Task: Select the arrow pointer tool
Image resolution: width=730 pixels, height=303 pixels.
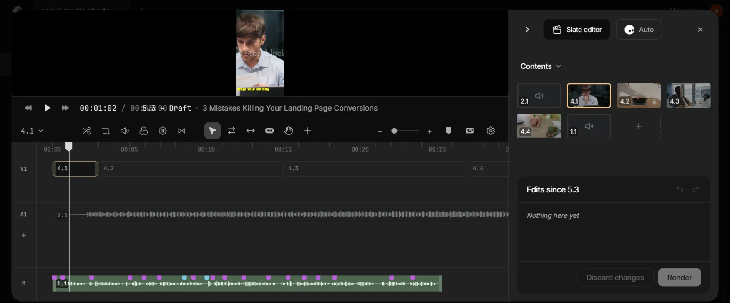Action: tap(212, 131)
